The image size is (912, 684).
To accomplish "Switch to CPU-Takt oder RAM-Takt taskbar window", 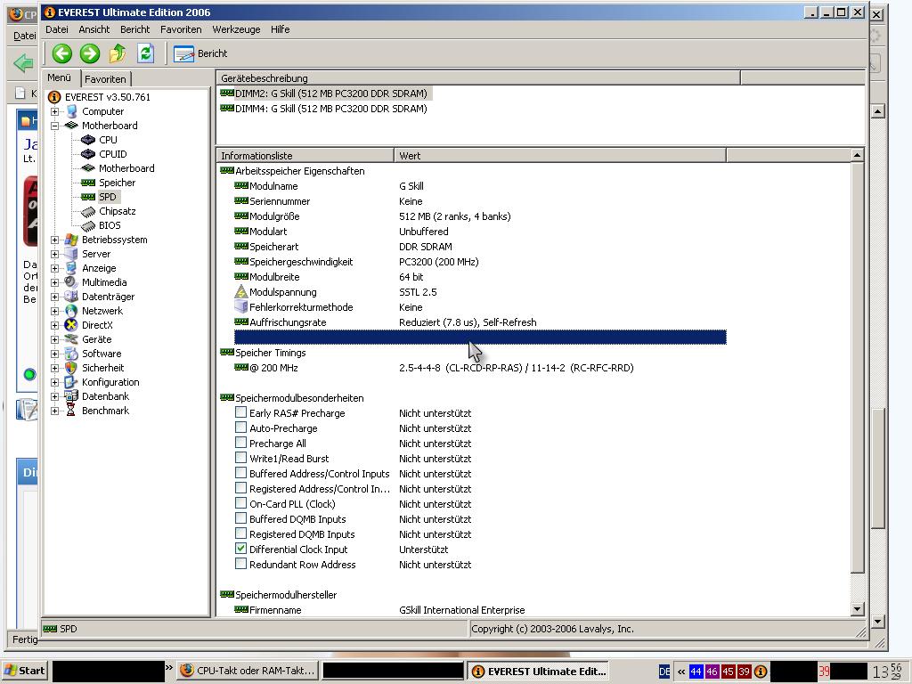I will [248, 671].
